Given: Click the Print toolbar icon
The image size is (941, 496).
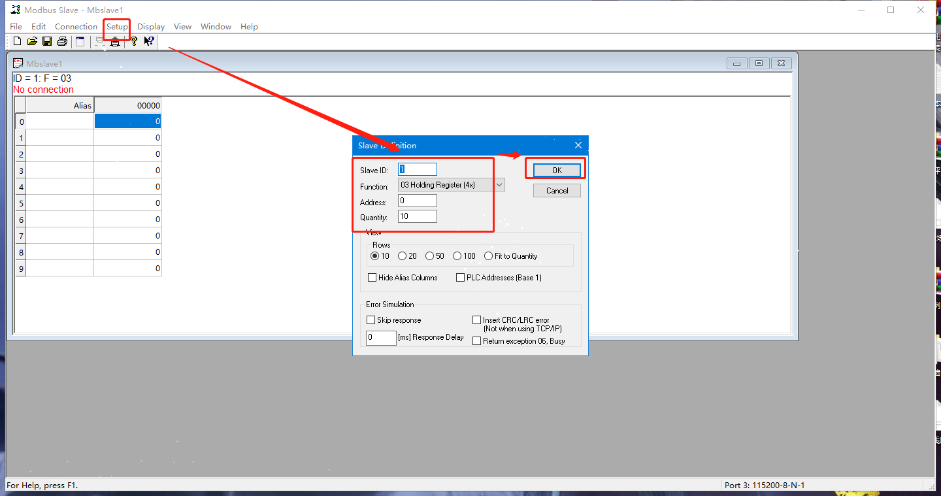Looking at the screenshot, I should (62, 42).
